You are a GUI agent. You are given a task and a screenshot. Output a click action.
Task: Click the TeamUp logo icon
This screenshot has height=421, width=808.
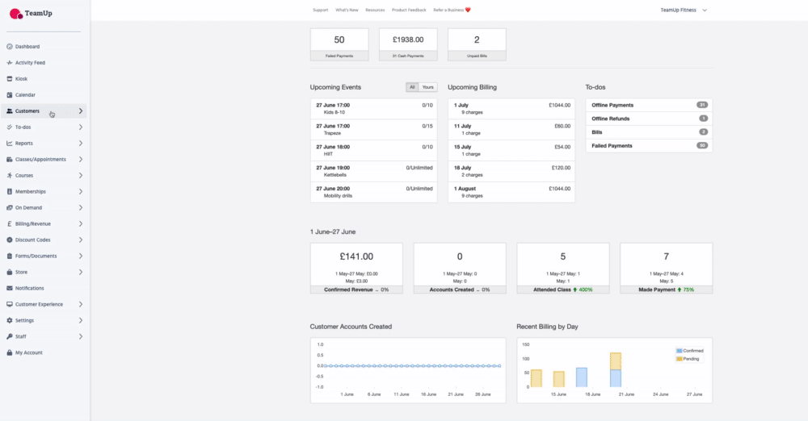(15, 13)
